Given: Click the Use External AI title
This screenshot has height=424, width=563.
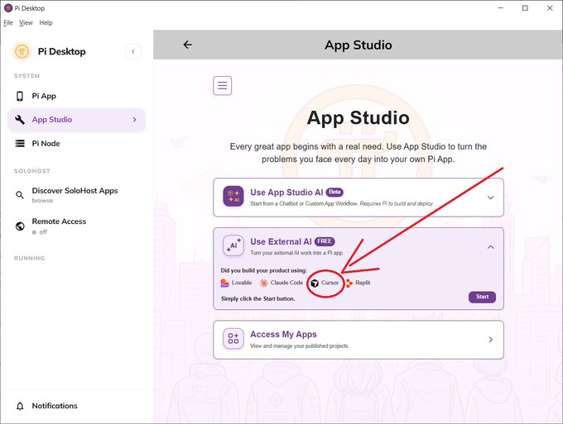Looking at the screenshot, I should pyautogui.click(x=281, y=241).
